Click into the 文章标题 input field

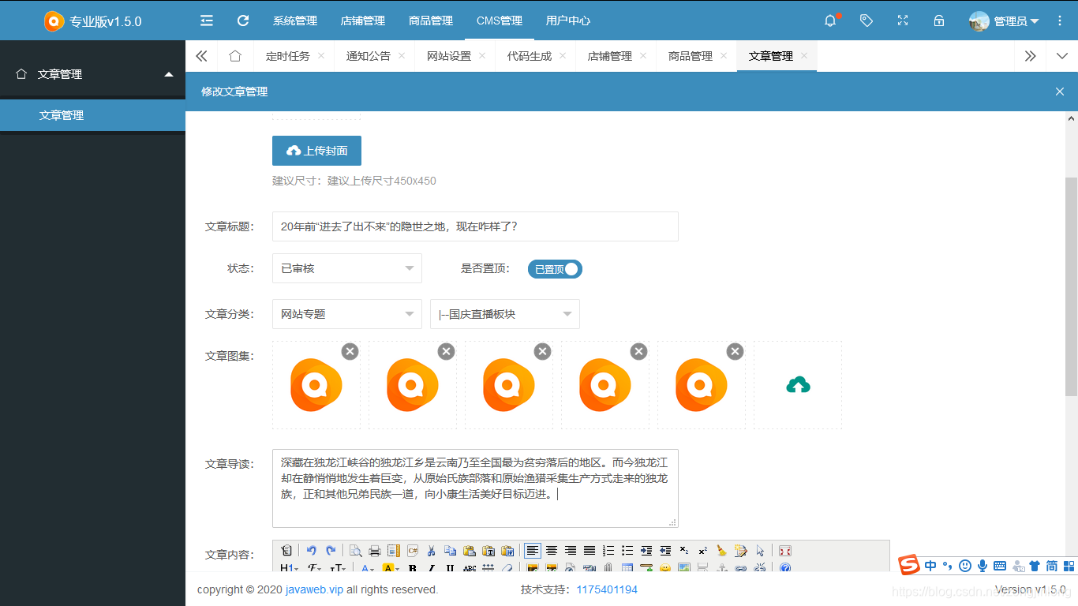click(475, 226)
